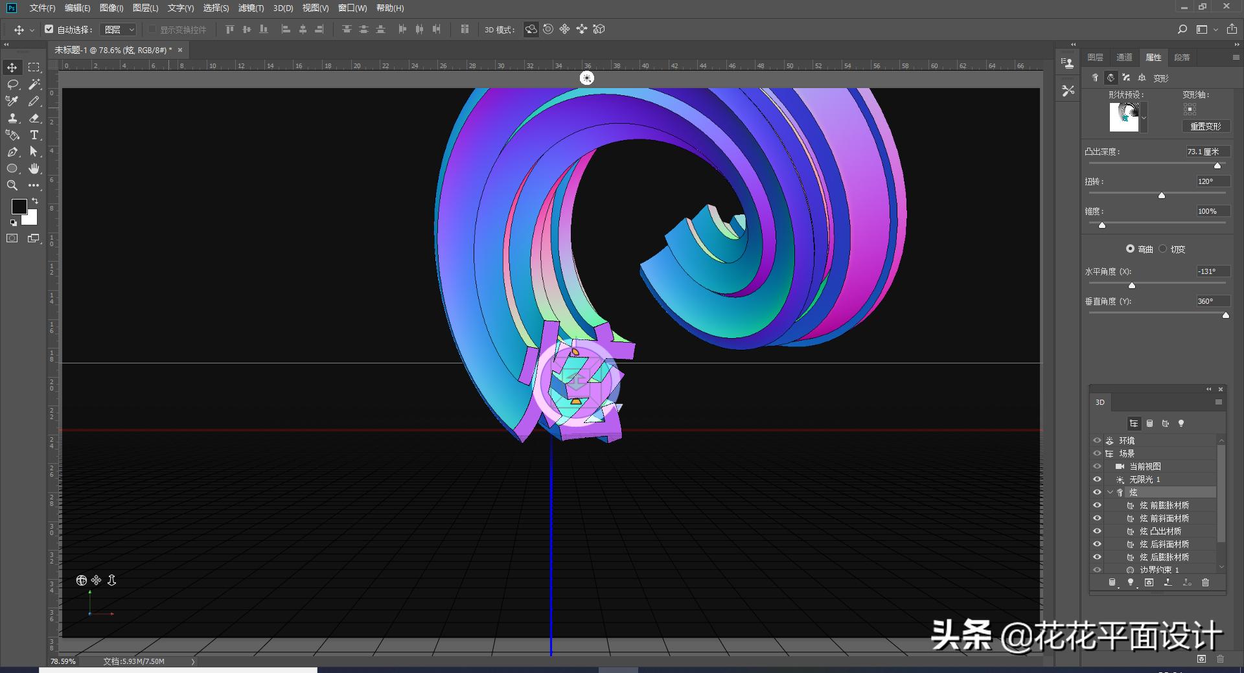Viewport: 1244px width, 673px height.
Task: Select the Magic Wand tool
Action: click(34, 84)
